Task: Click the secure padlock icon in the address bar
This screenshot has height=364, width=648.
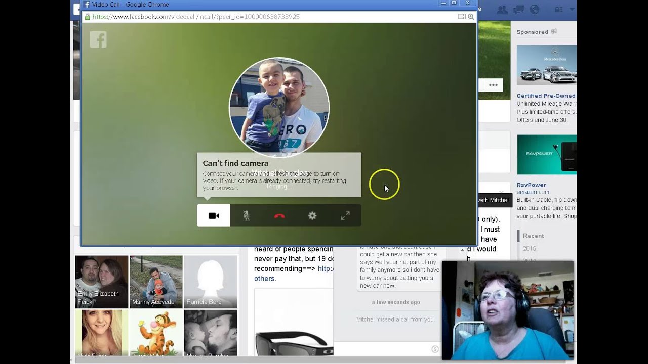Action: tap(87, 17)
